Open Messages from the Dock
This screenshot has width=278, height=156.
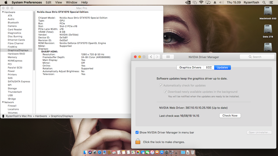coord(143,152)
